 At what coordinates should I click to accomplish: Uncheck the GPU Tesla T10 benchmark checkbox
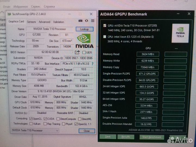tap(105, 26)
